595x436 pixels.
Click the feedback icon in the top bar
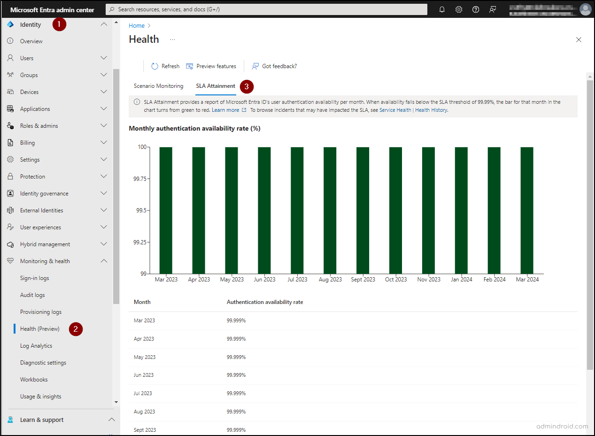492,9
